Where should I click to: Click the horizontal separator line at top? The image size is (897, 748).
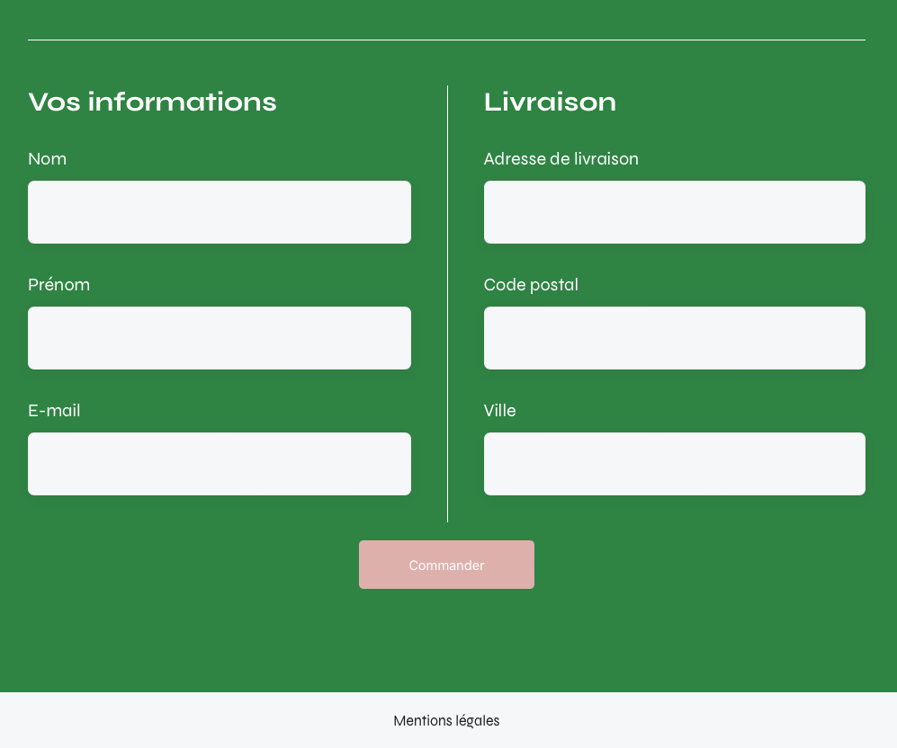[x=446, y=40]
